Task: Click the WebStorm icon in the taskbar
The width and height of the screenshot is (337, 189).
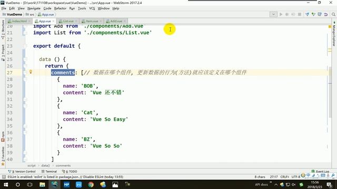Action: pos(54,184)
